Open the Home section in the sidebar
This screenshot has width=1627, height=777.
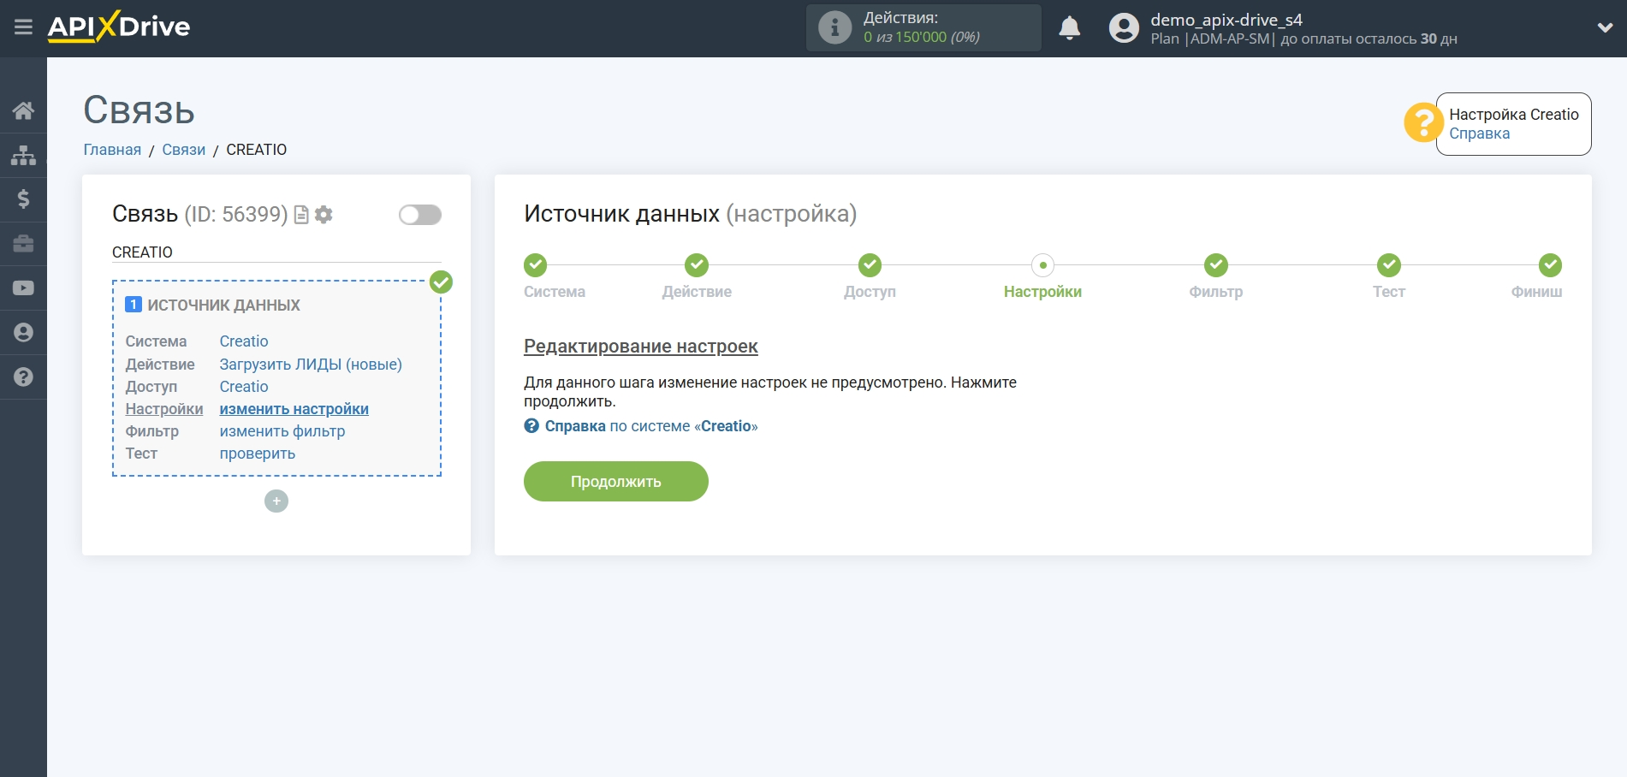(23, 110)
